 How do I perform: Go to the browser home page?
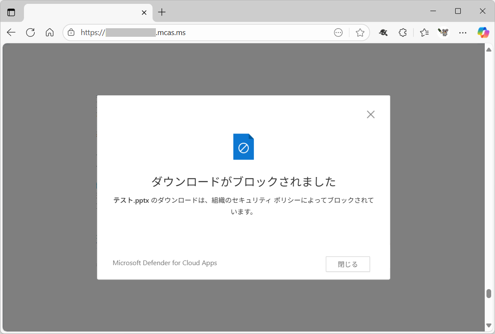coord(50,33)
